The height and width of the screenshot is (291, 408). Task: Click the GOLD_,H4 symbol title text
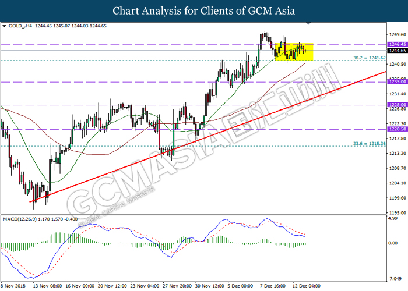click(20, 26)
